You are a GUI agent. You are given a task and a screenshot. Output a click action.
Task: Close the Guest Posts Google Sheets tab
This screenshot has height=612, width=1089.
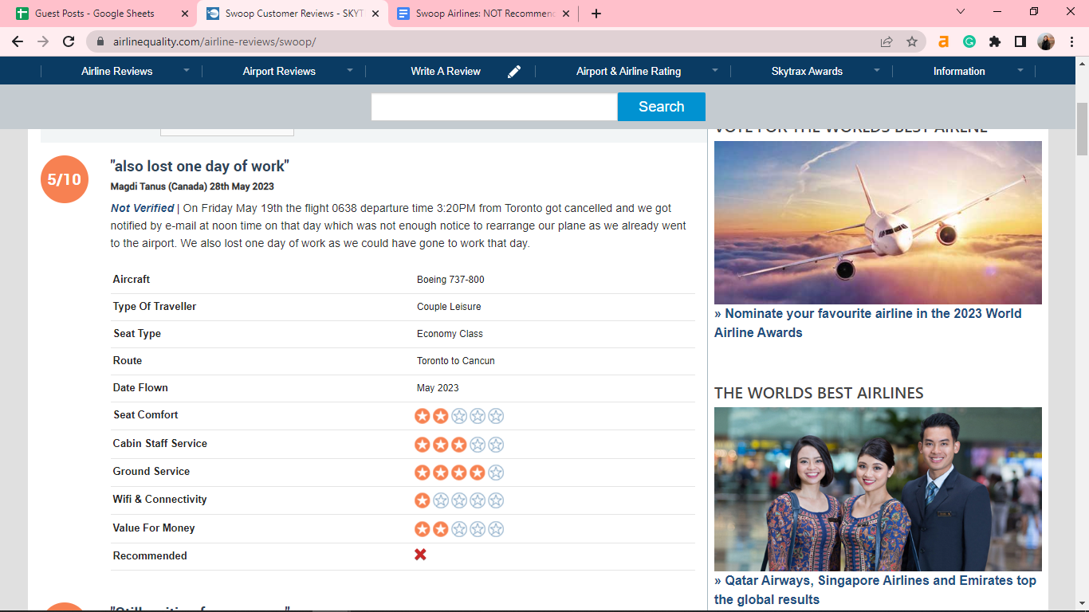click(x=185, y=14)
